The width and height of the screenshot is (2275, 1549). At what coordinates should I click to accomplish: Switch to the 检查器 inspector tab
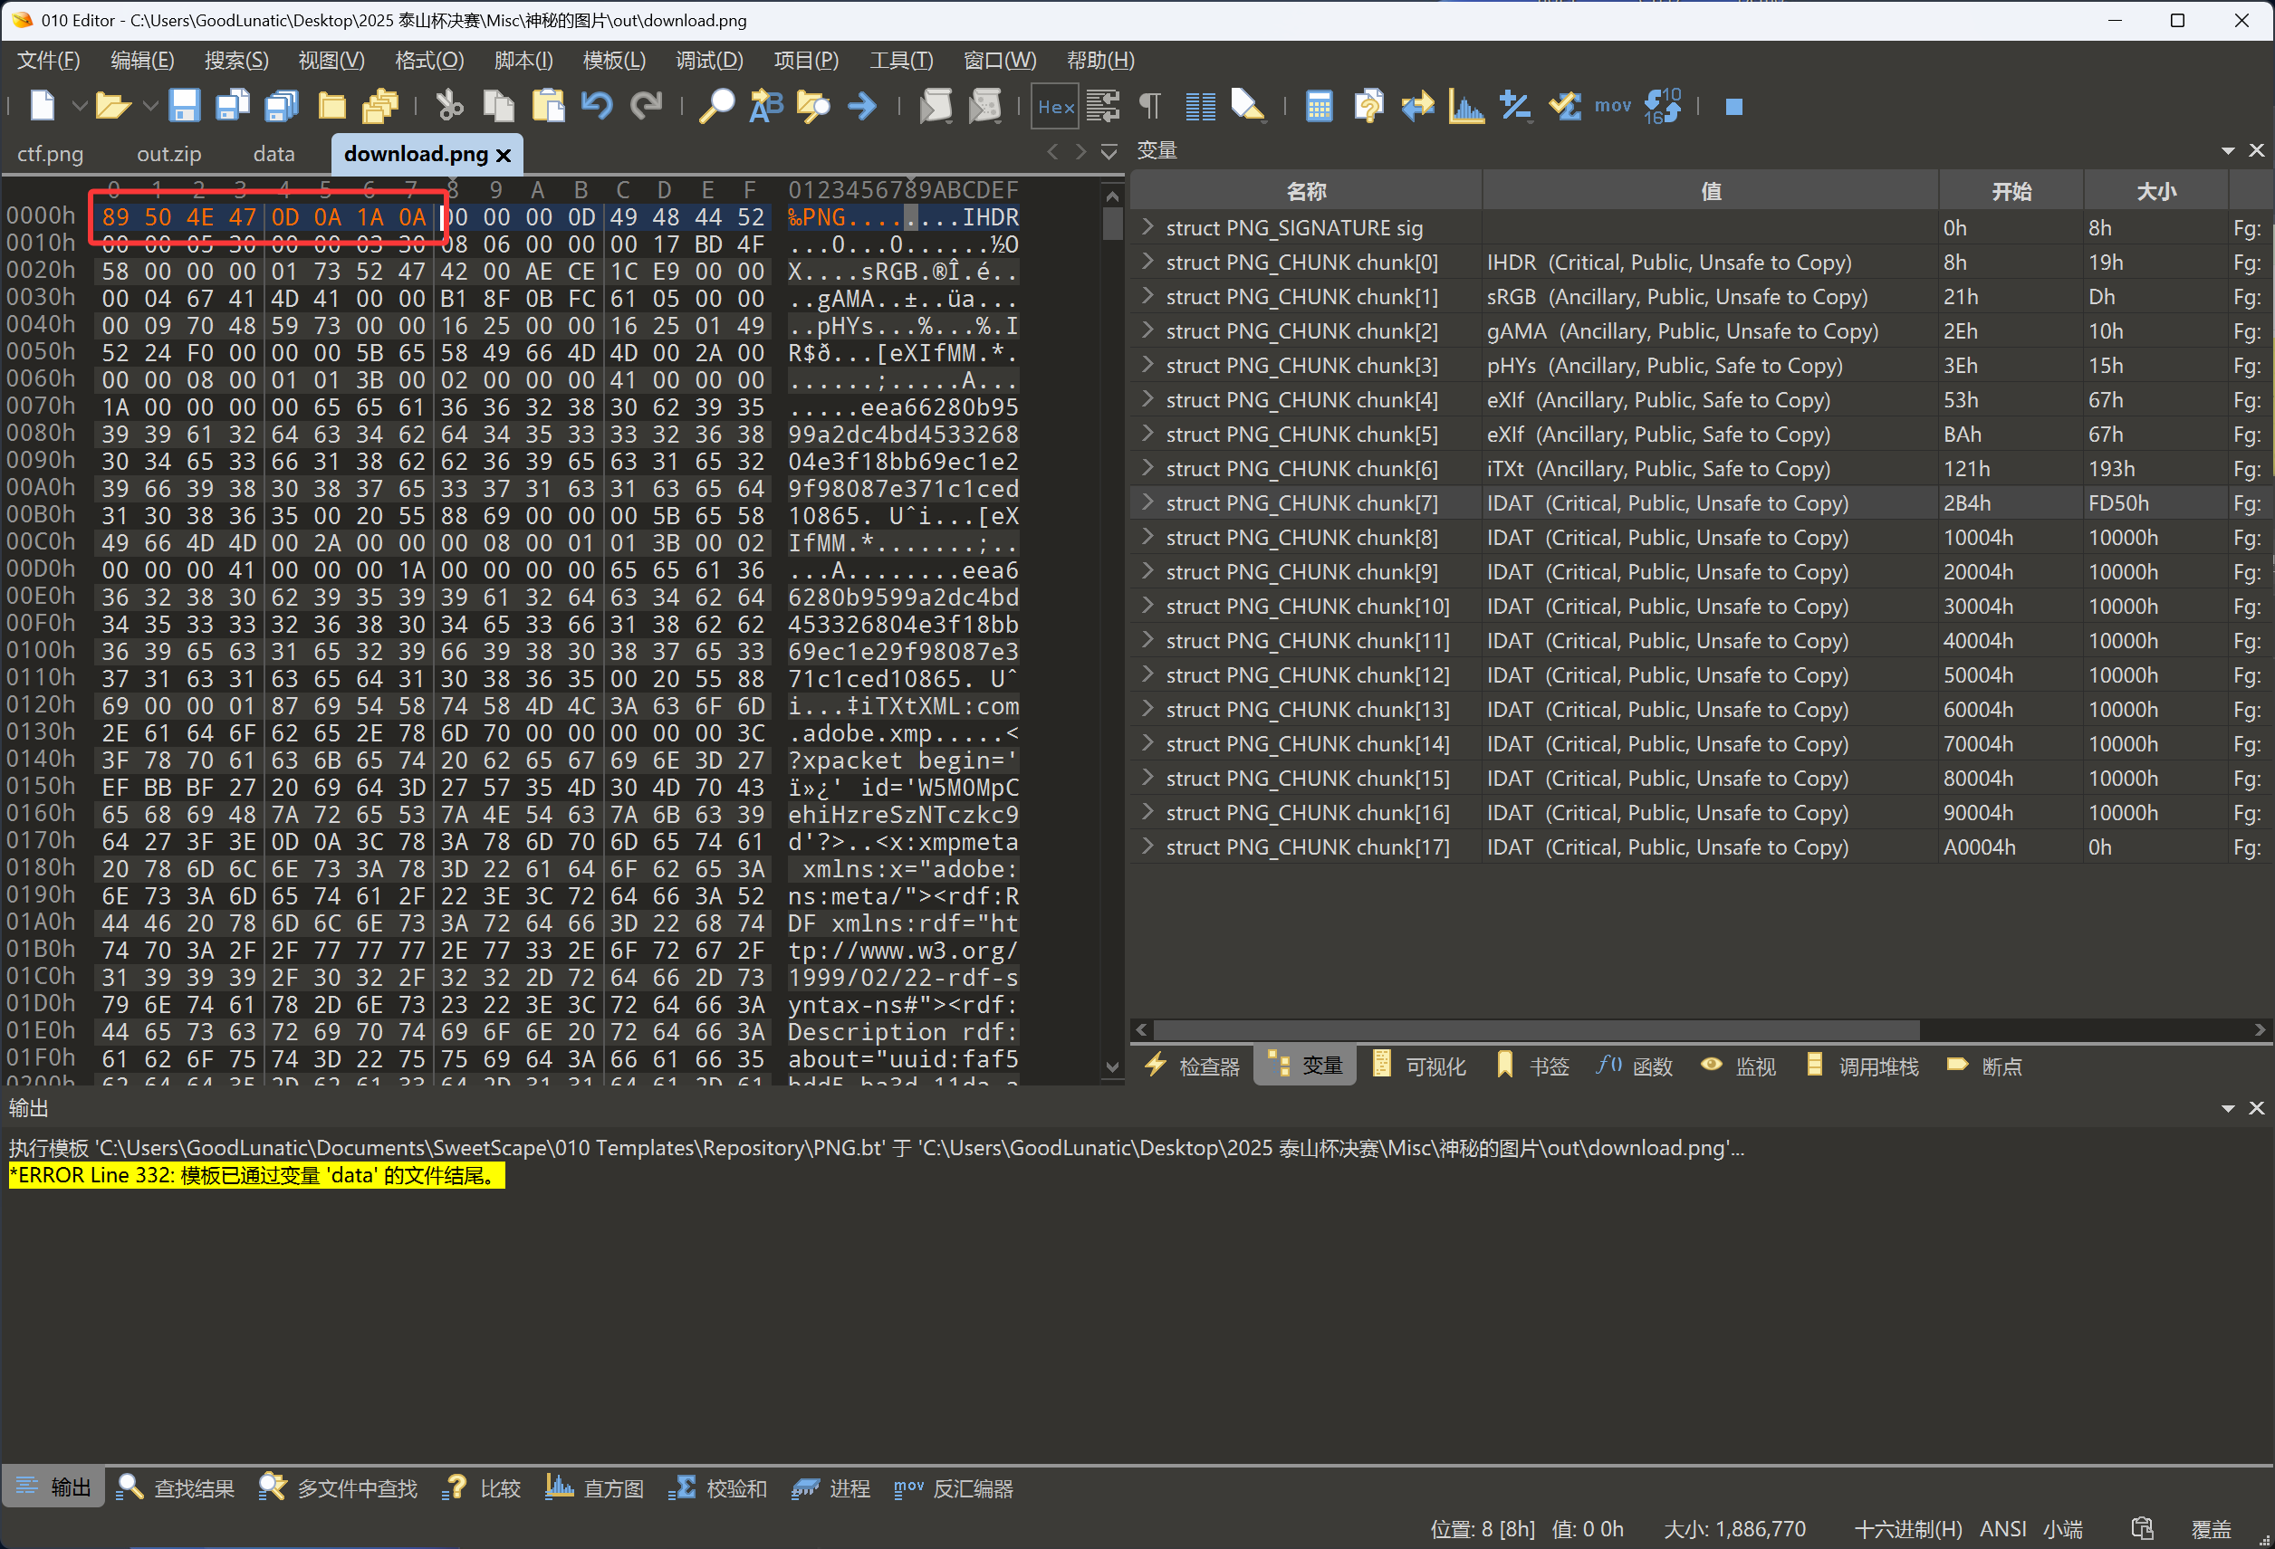[x=1193, y=1066]
